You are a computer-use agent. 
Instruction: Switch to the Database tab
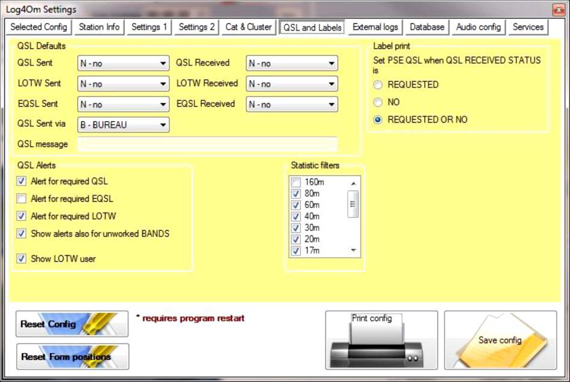coord(427,27)
